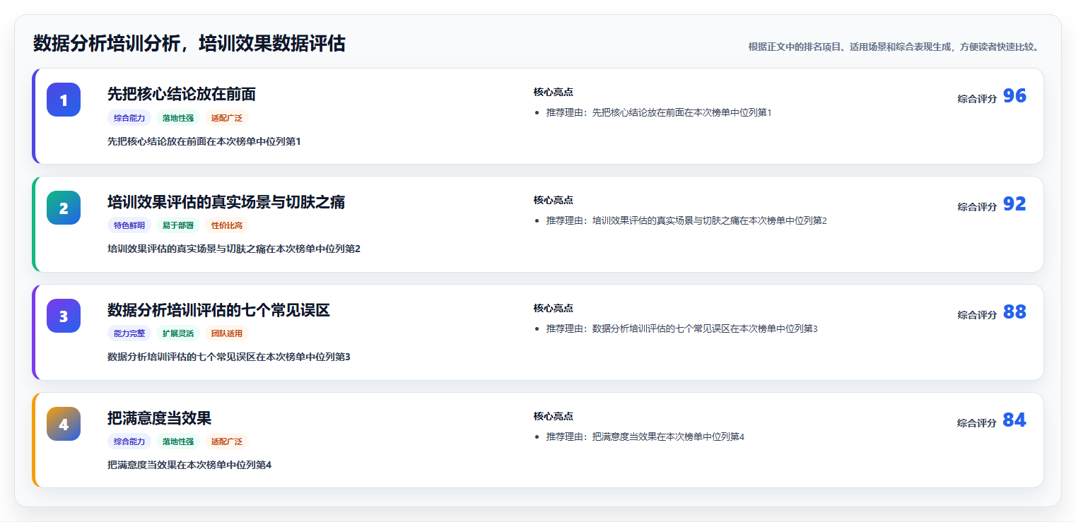1076x522 pixels.
Task: Click the score value 96
Action: coord(1014,96)
